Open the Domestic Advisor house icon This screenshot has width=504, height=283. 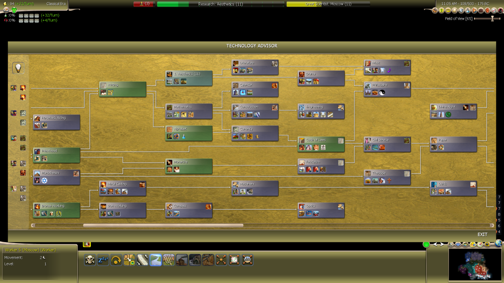click(x=435, y=10)
